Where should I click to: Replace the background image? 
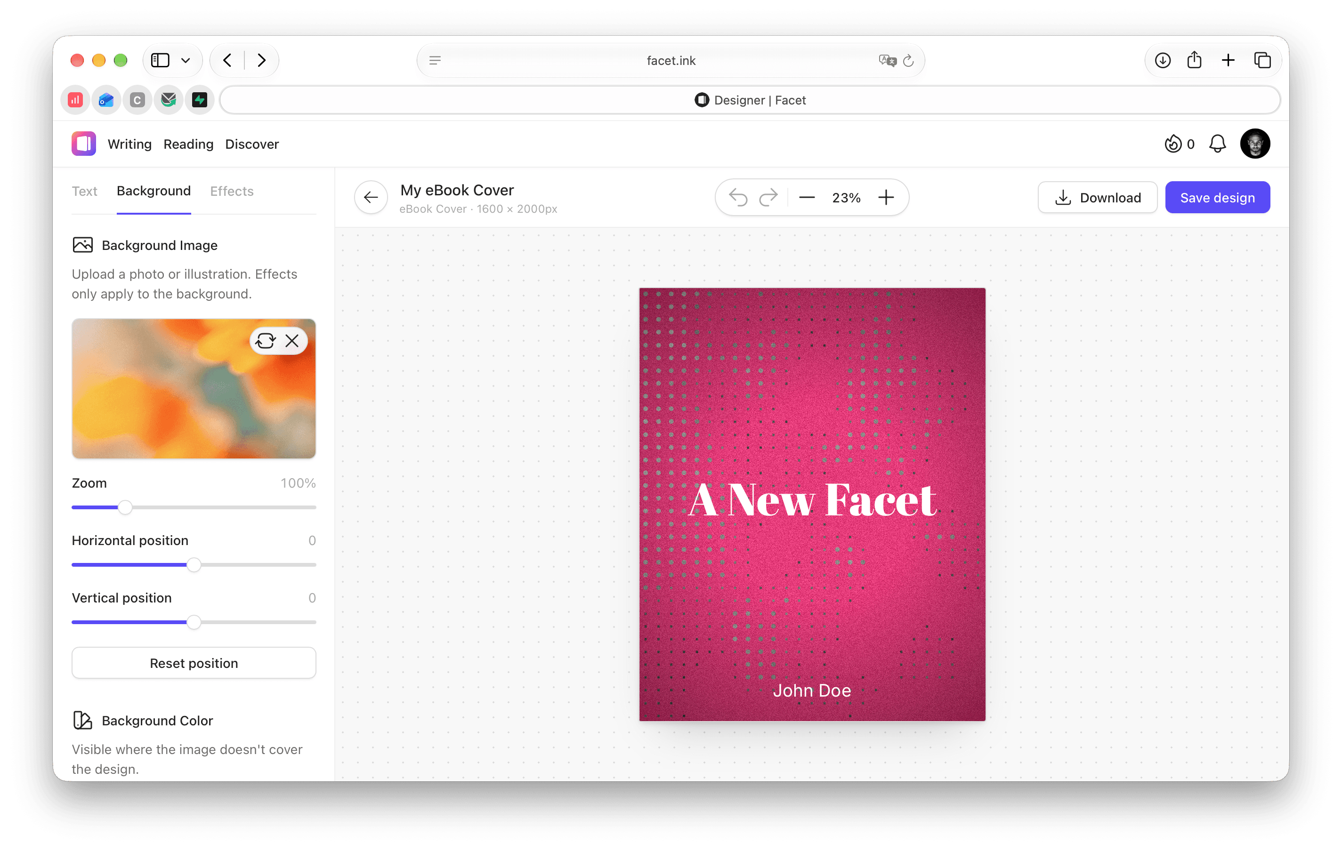(x=265, y=341)
